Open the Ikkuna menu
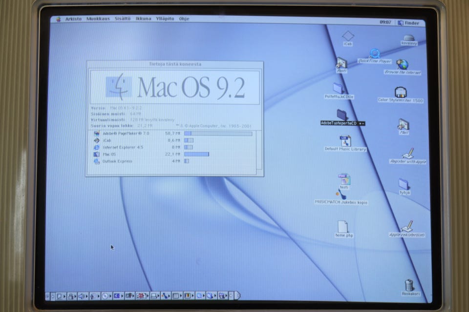The height and width of the screenshot is (312, 469). (x=143, y=19)
